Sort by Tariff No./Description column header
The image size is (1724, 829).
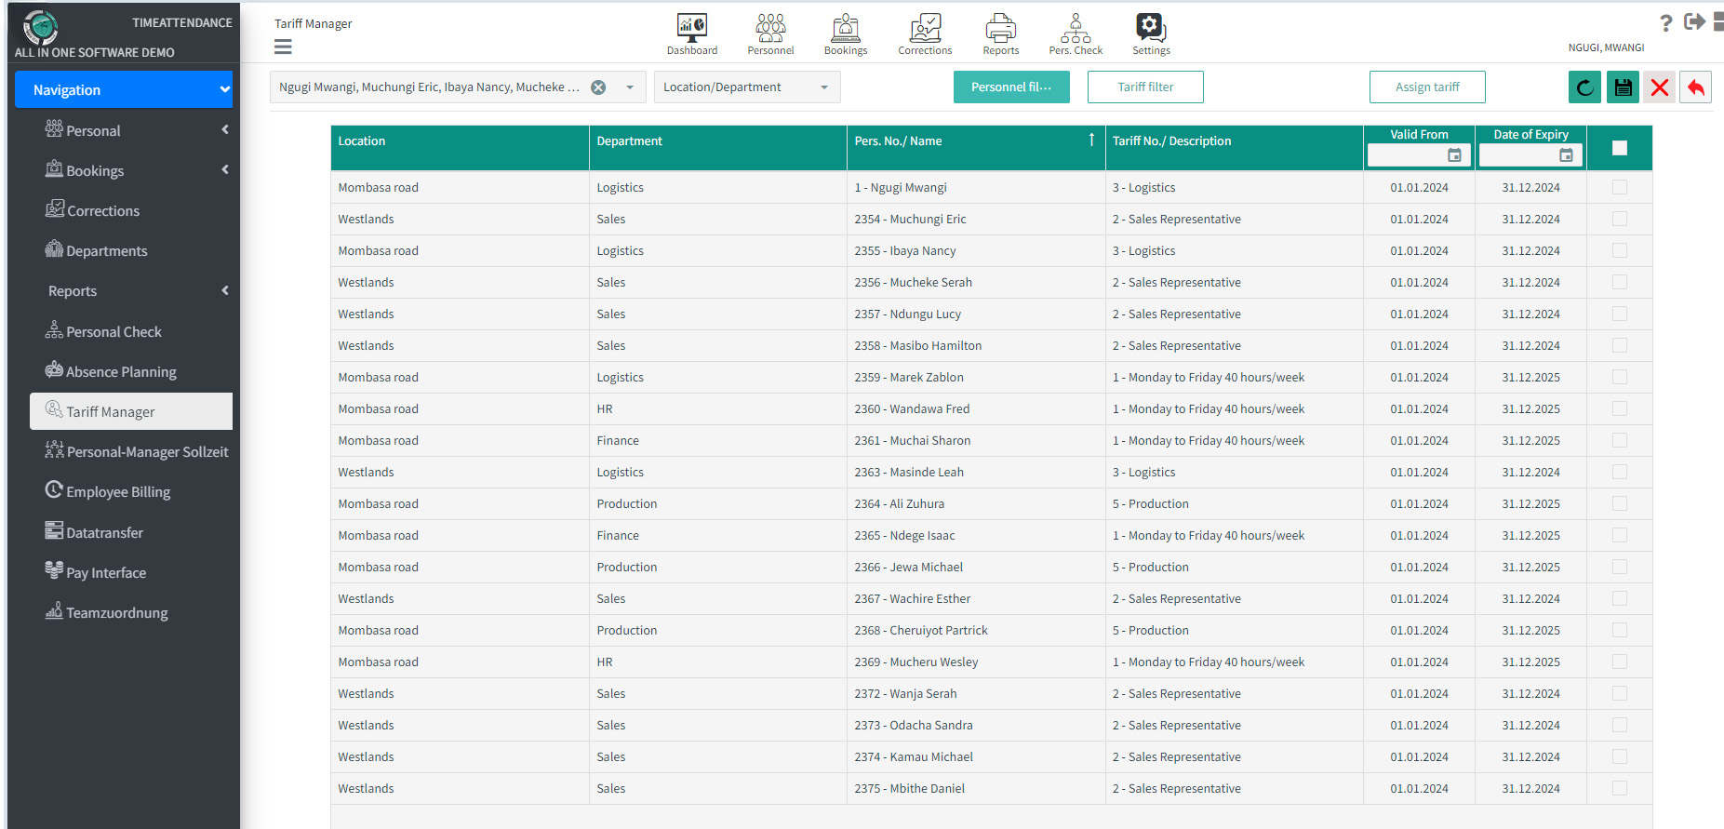click(x=1234, y=148)
